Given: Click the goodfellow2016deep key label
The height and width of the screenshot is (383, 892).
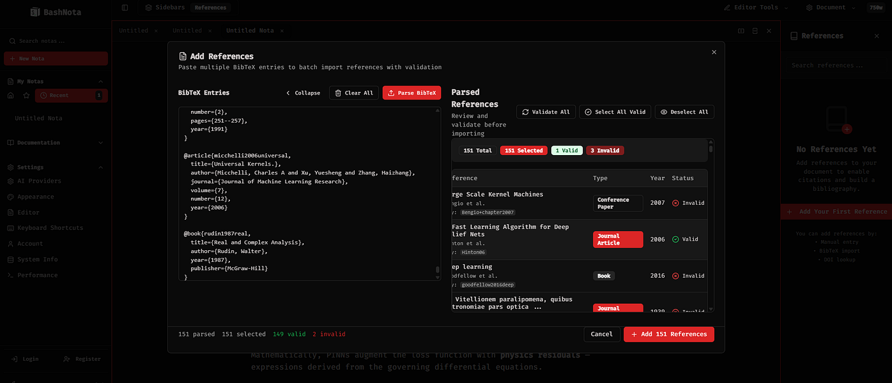Looking at the screenshot, I should pos(488,285).
